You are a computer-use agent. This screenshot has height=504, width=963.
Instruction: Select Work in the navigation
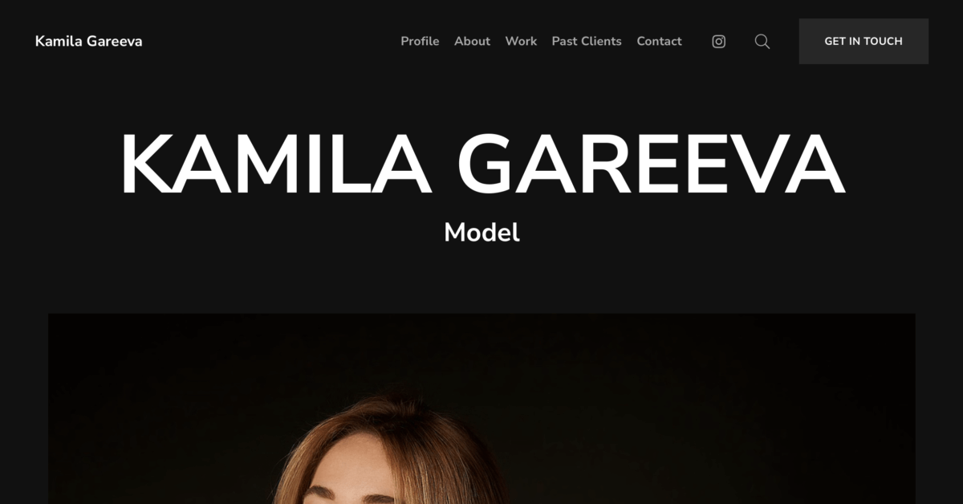521,41
